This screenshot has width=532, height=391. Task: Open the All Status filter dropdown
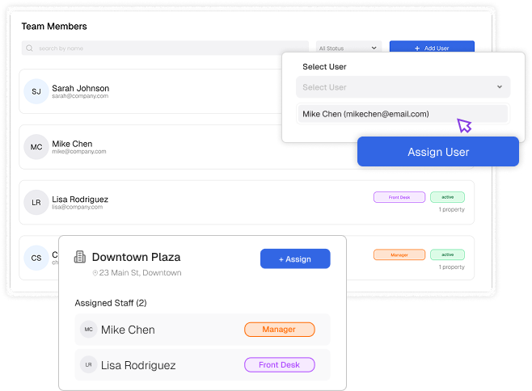348,48
